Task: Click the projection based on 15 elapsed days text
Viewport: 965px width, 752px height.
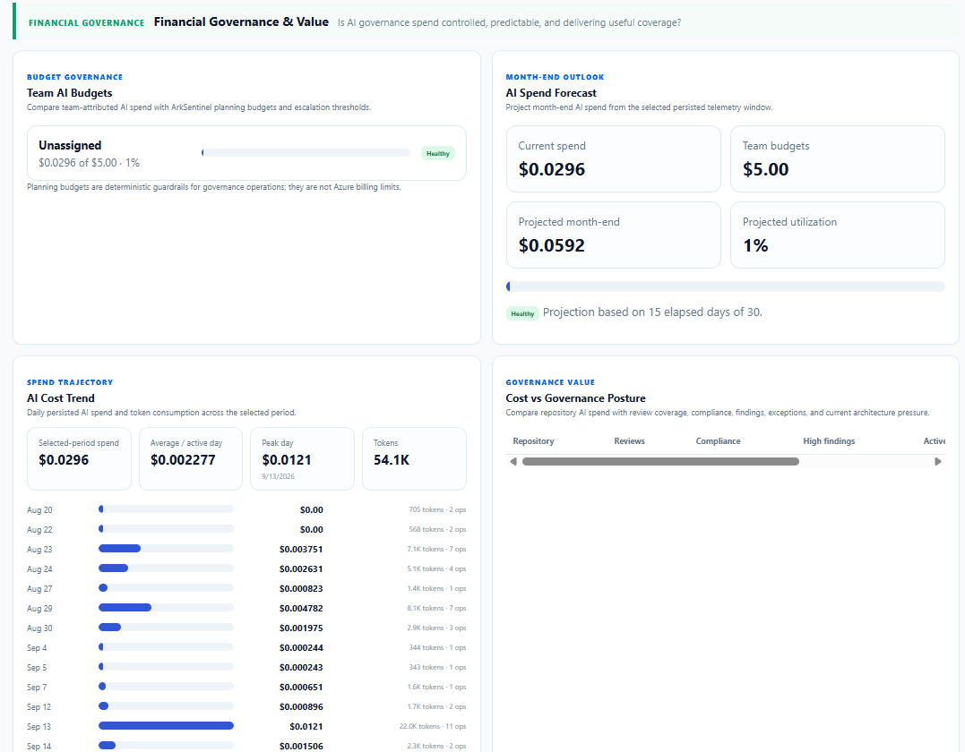Action: [x=652, y=312]
